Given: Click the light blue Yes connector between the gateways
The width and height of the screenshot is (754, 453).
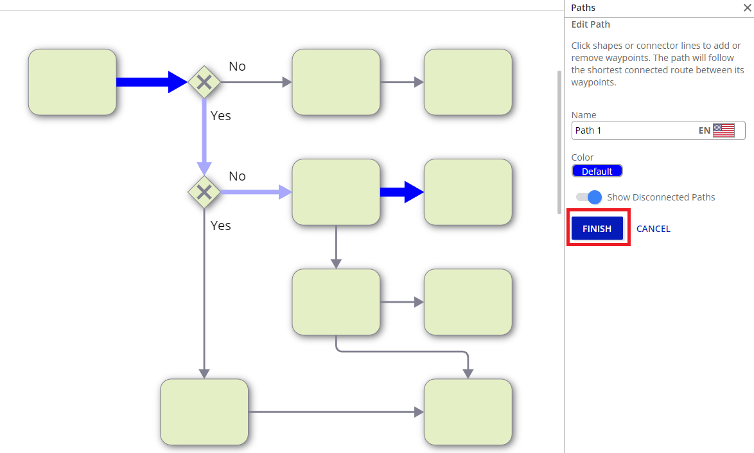Looking at the screenshot, I should [204, 138].
